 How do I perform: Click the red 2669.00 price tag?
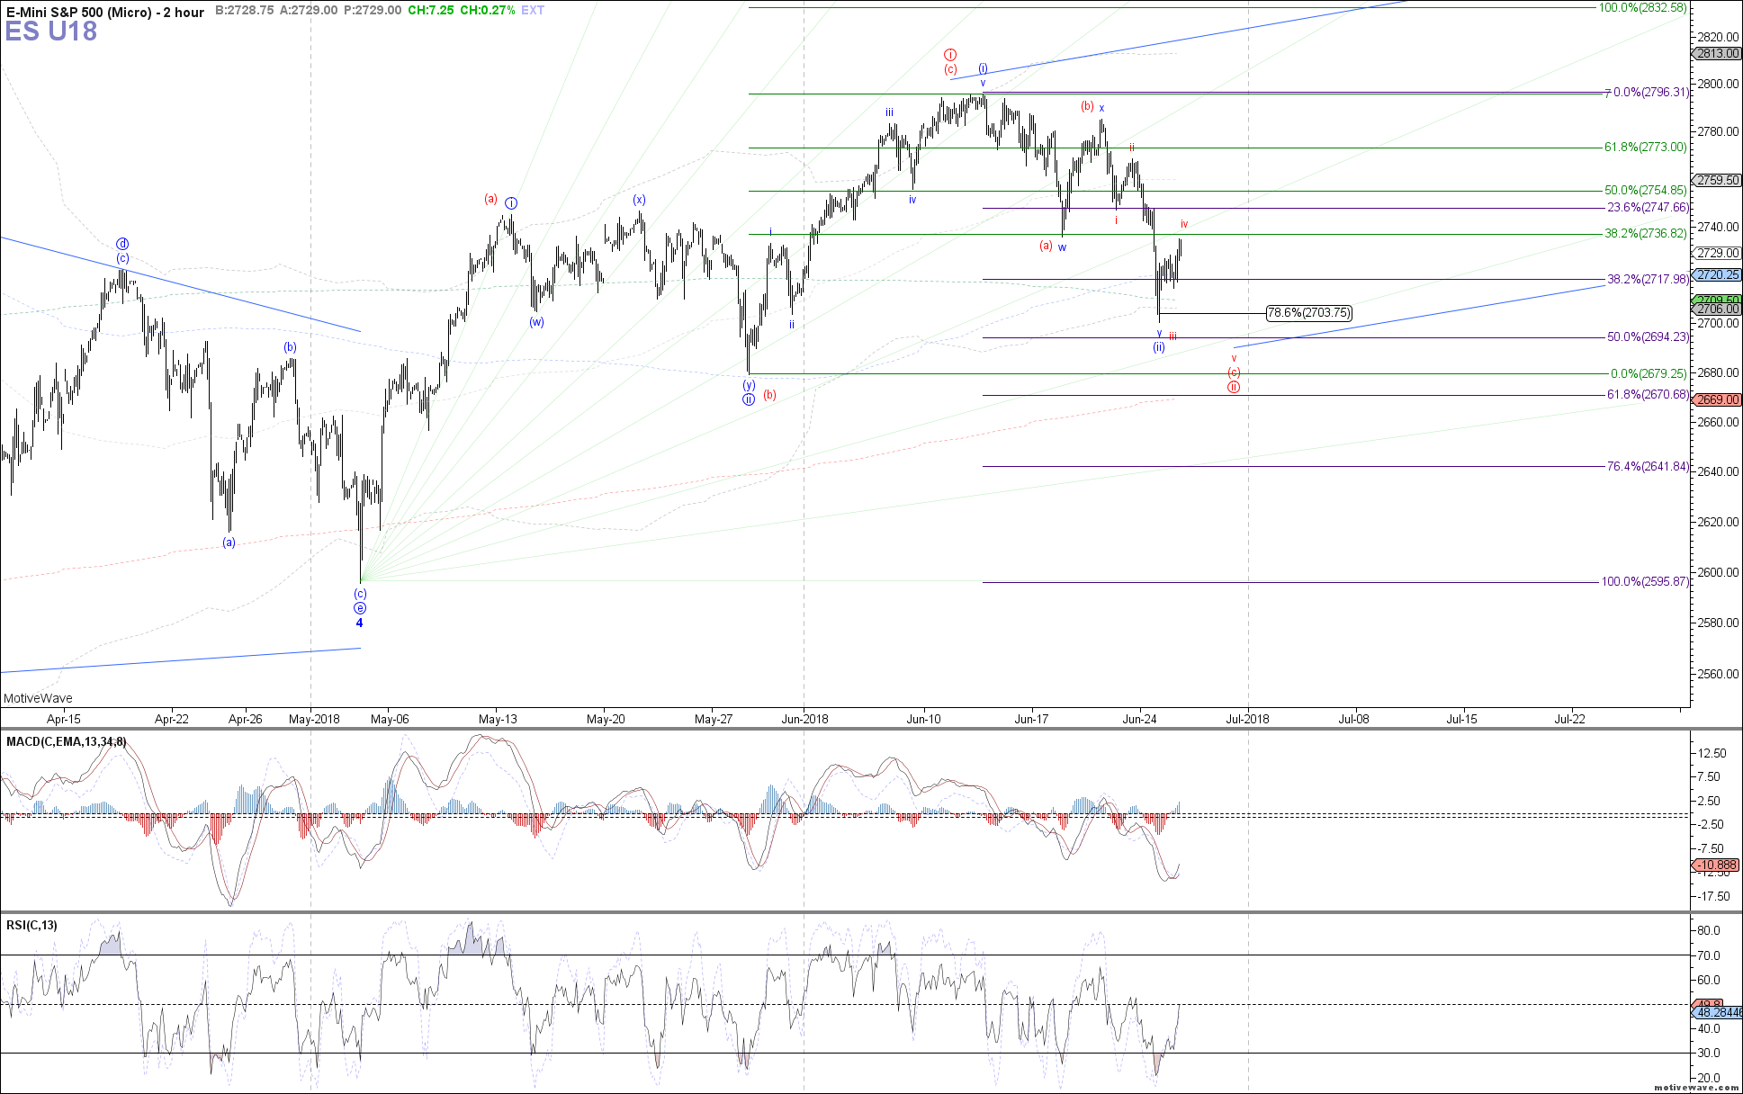(1718, 400)
